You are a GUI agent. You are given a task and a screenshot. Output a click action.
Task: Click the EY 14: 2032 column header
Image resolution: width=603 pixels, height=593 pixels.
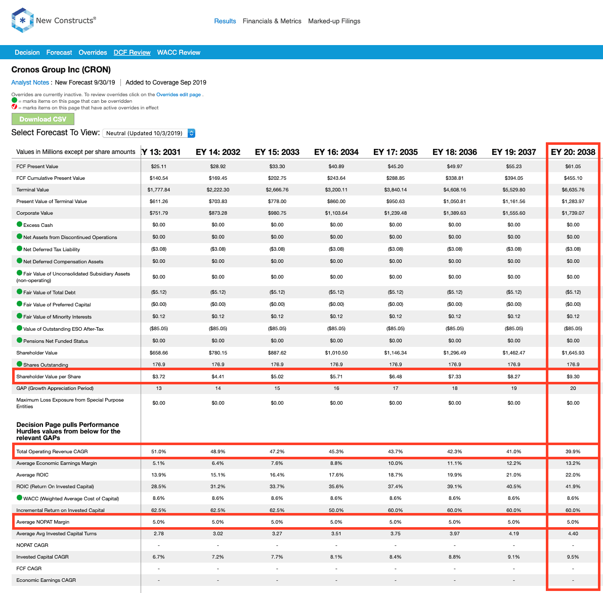pos(218,152)
